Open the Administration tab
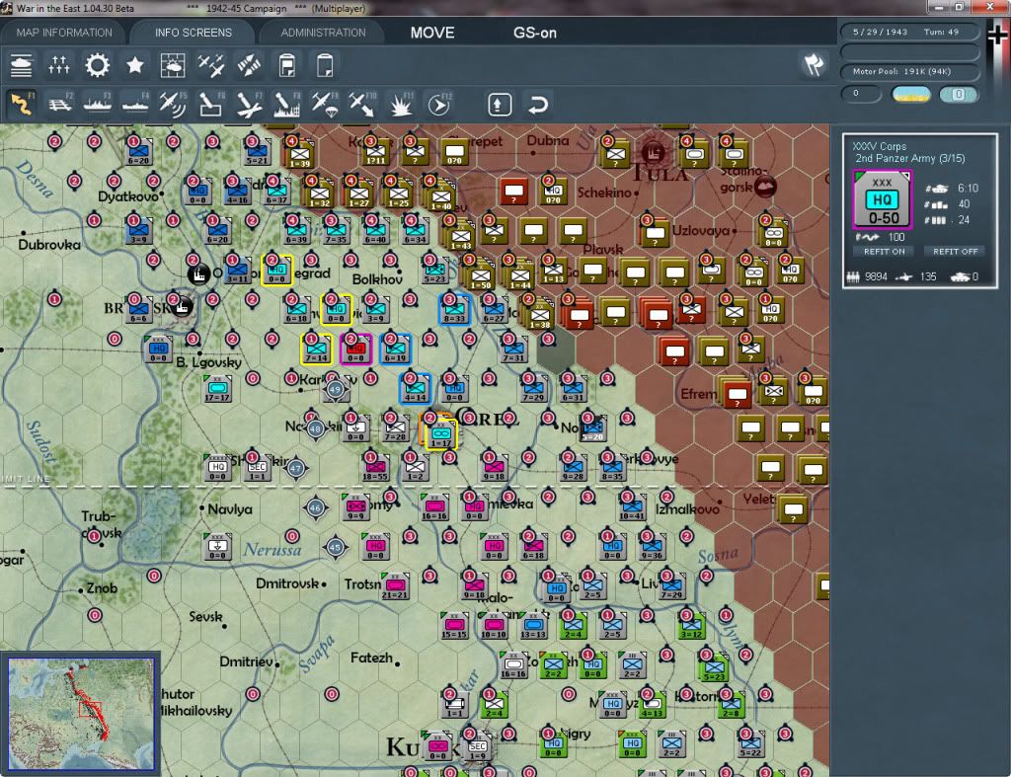The width and height of the screenshot is (1011, 777). (x=323, y=33)
